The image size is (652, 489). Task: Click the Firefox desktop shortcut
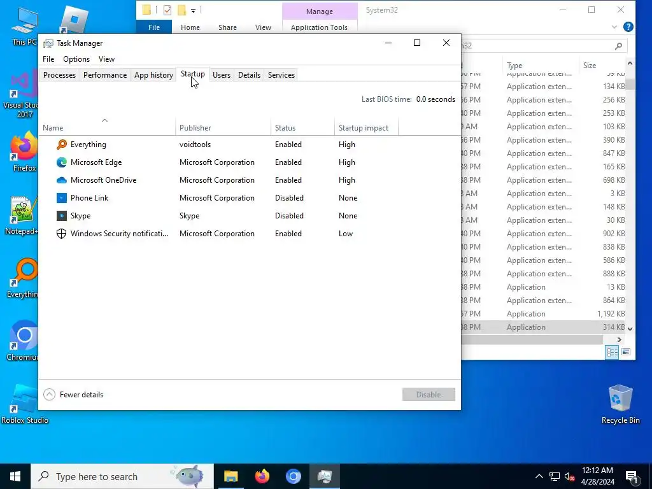pos(24,151)
